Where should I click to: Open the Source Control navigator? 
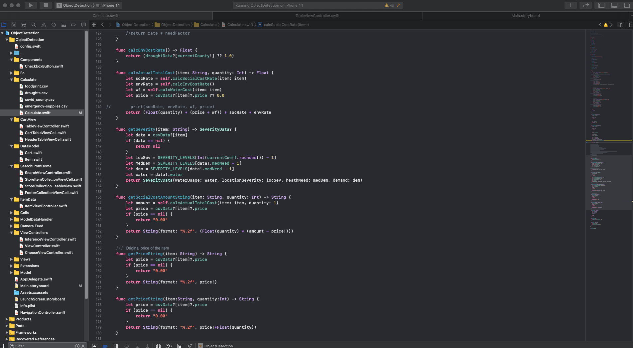[14, 25]
